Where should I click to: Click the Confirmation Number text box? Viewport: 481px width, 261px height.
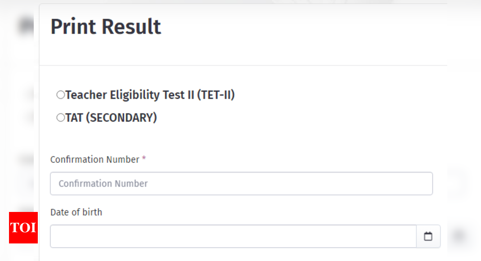click(242, 184)
